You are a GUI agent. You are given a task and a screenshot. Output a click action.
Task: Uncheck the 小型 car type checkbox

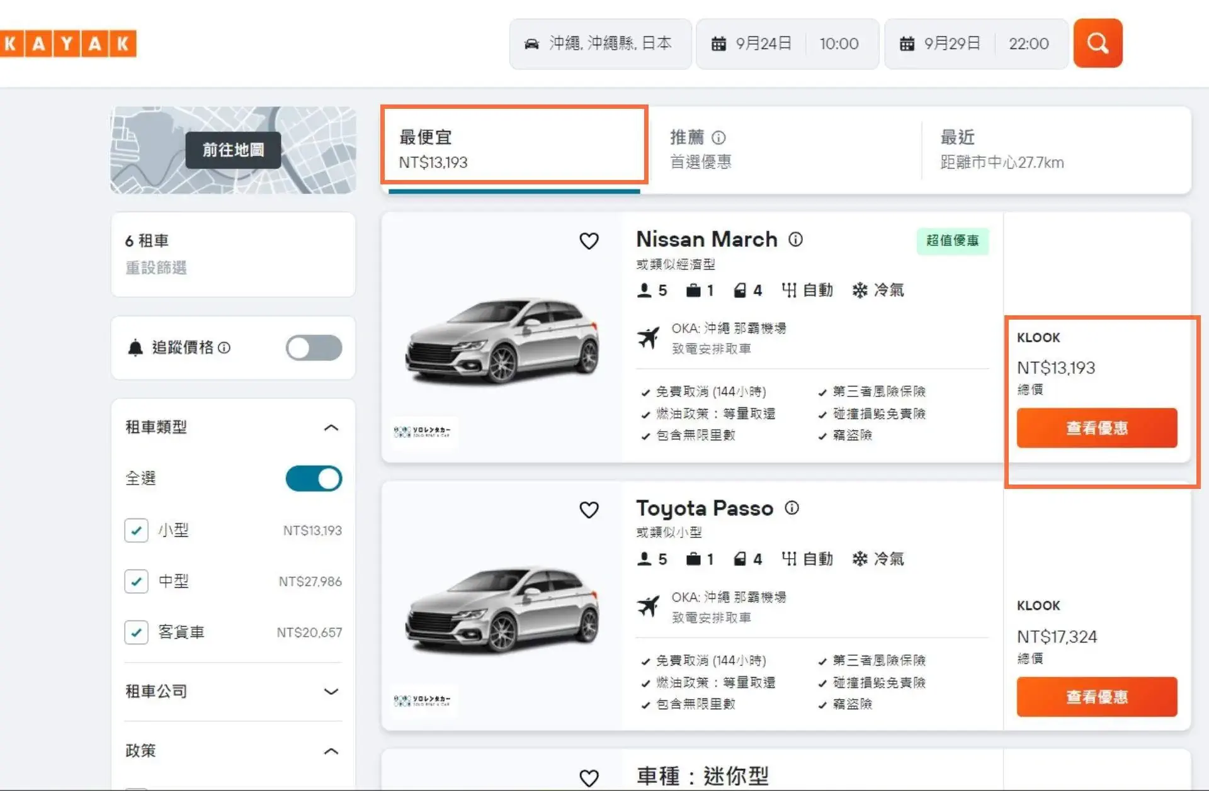pyautogui.click(x=136, y=530)
